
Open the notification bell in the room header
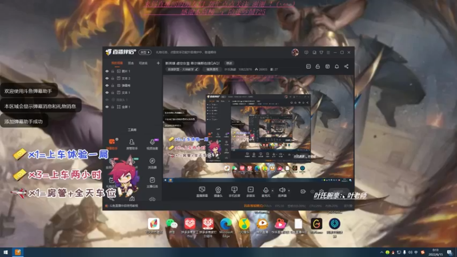336,66
